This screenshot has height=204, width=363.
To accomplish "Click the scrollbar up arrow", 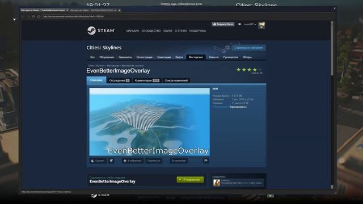I will [x=332, y=23].
